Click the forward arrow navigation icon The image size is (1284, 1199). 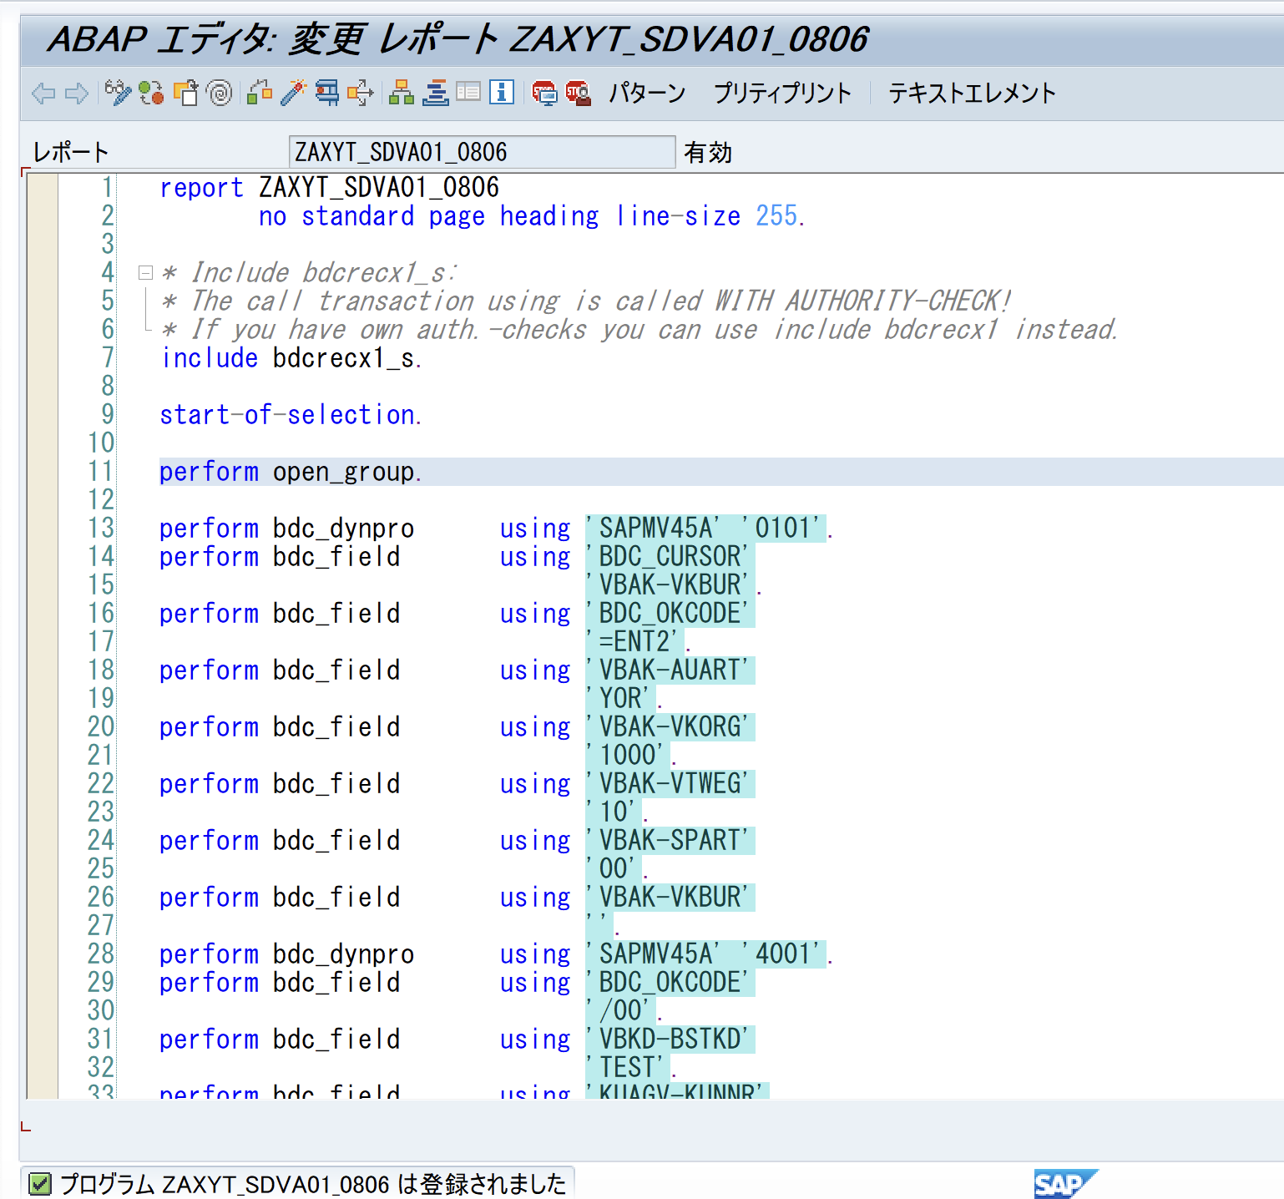click(77, 94)
